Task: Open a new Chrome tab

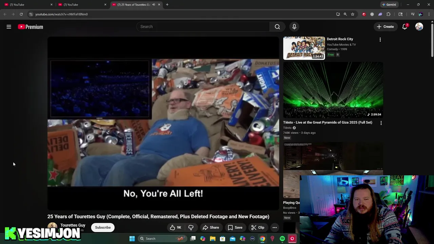Action: point(167,5)
